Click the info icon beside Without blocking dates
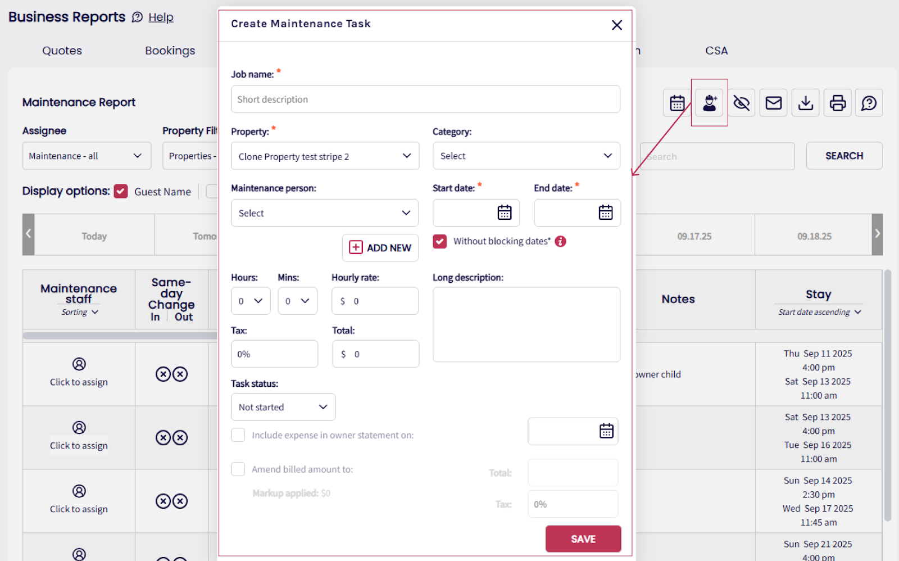 click(561, 241)
